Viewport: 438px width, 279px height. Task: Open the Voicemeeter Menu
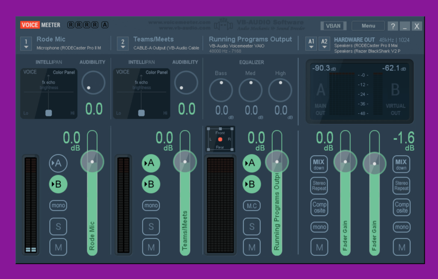coord(368,26)
